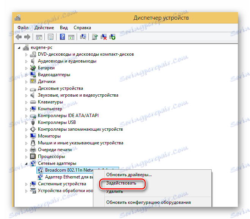Click the eugene-pc computer icon
This screenshot has height=219, width=250.
pyautogui.click(x=26, y=47)
